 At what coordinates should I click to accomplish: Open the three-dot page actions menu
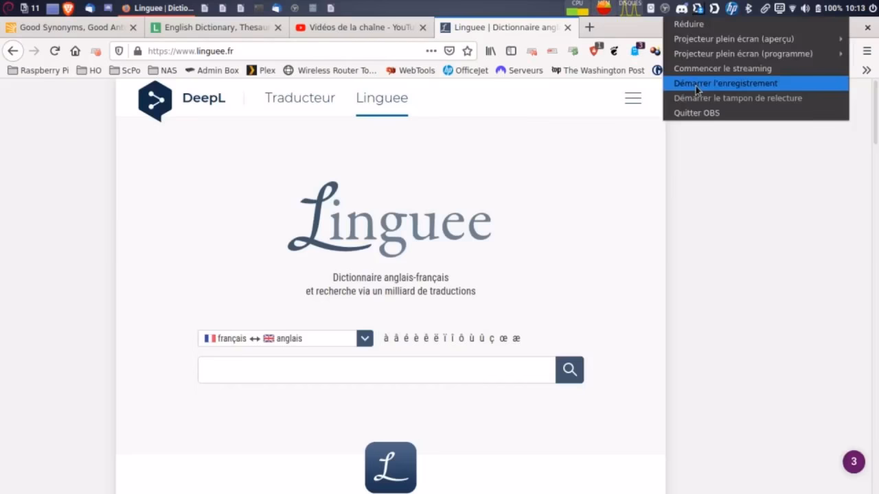pos(431,51)
